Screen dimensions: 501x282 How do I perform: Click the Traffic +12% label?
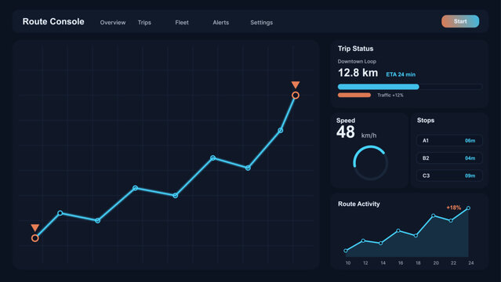[390, 95]
